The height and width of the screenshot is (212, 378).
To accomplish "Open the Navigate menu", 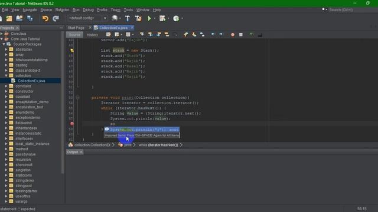I will point(30,10).
